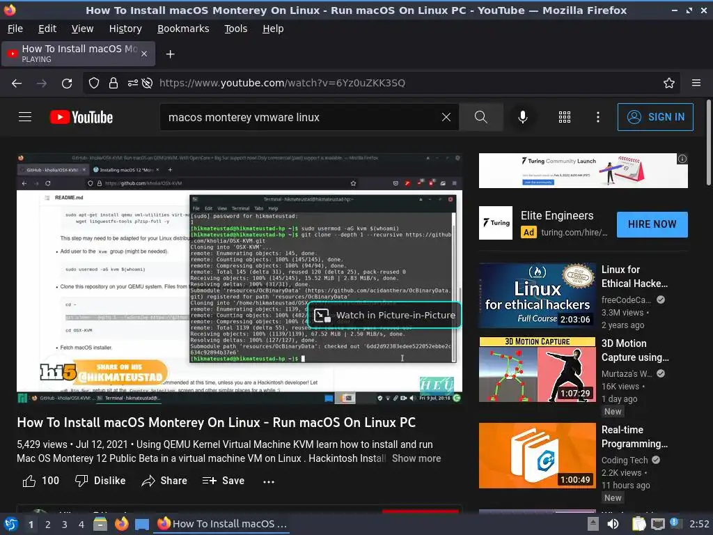Go back with the browser back arrow
The image size is (713, 535).
(x=17, y=84)
